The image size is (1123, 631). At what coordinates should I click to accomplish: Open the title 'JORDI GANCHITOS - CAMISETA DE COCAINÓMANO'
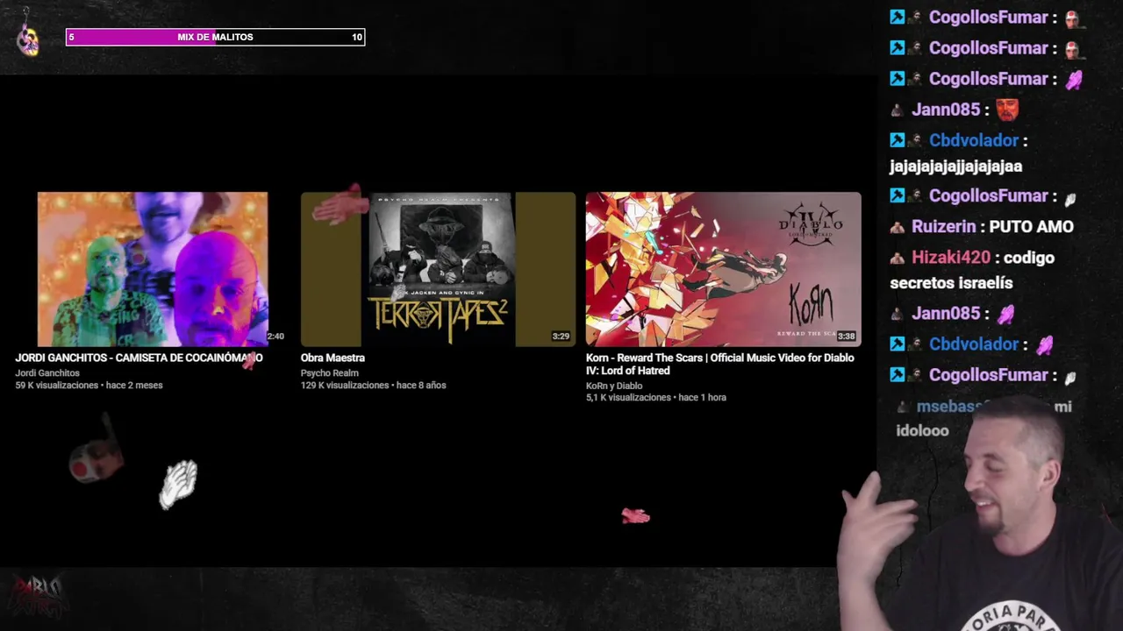(139, 358)
